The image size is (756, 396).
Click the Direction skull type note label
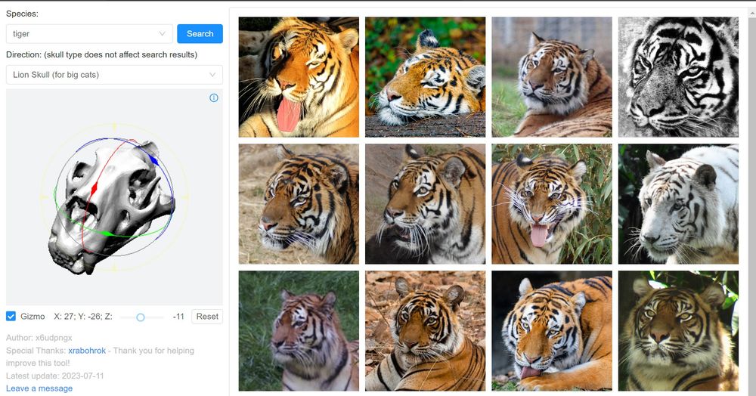point(102,54)
